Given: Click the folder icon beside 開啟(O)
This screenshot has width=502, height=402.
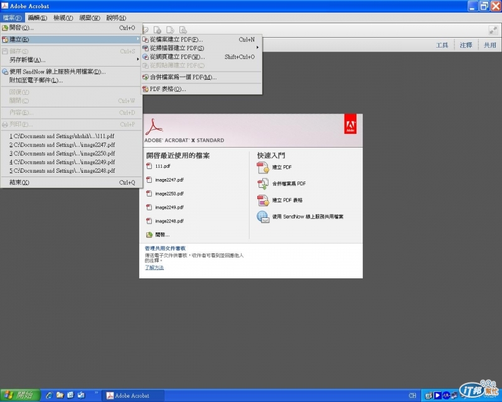Looking at the screenshot, I should tap(5, 28).
